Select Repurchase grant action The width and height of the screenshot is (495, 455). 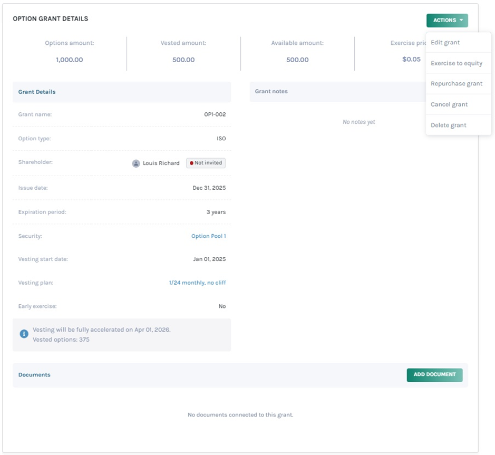[x=456, y=83]
